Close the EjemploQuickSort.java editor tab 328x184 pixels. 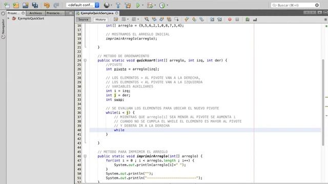click(117, 13)
